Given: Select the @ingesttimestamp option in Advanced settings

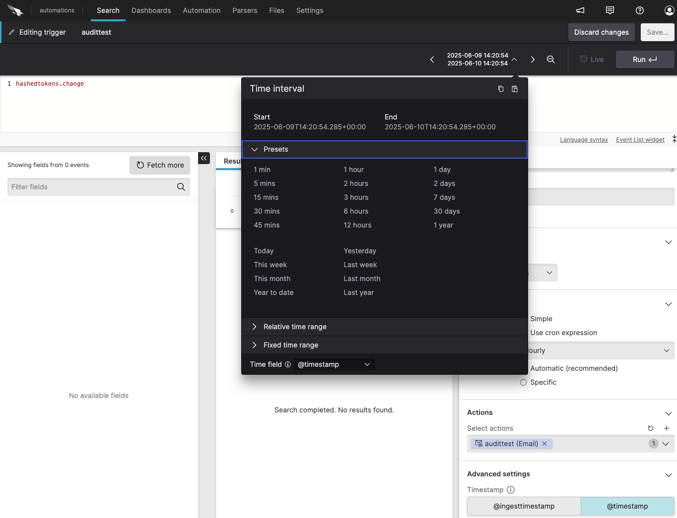Looking at the screenshot, I should 524,506.
